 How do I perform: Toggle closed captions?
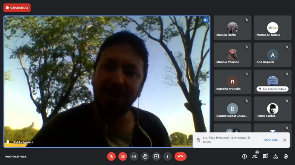click(134, 156)
